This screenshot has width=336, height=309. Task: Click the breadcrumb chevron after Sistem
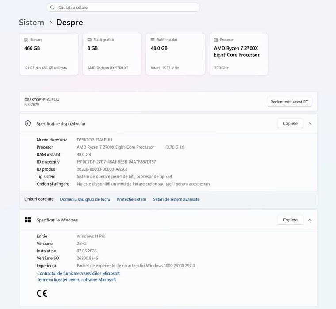50,22
